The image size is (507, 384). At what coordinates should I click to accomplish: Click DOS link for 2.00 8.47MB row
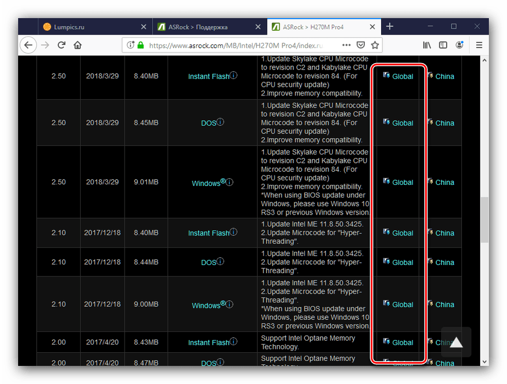coord(209,363)
